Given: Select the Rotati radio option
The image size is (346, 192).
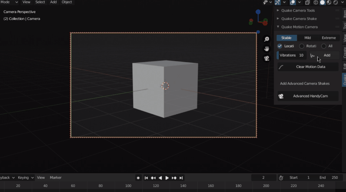Looking at the screenshot, I should click(x=302, y=46).
